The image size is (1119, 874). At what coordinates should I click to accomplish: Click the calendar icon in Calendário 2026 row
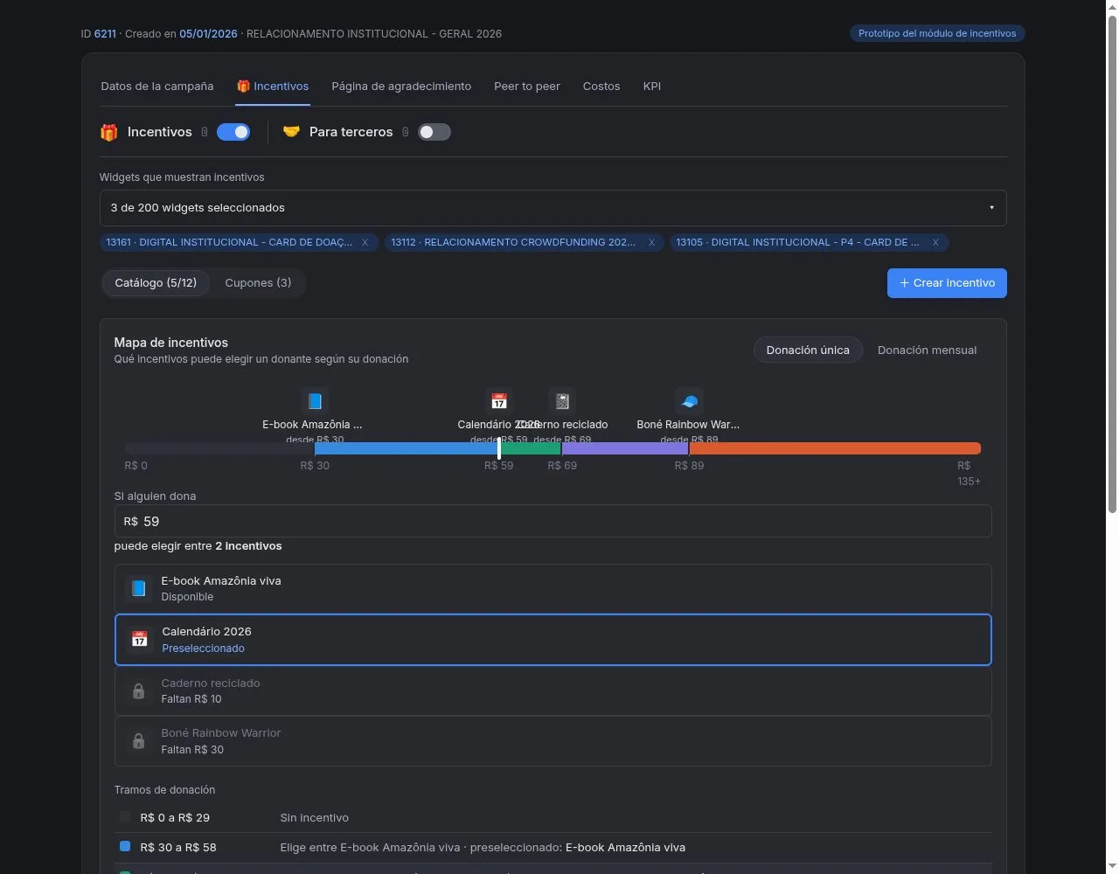[x=139, y=639]
